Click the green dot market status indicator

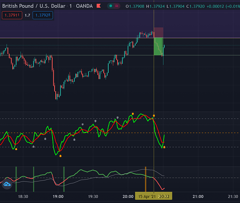point(111,6)
